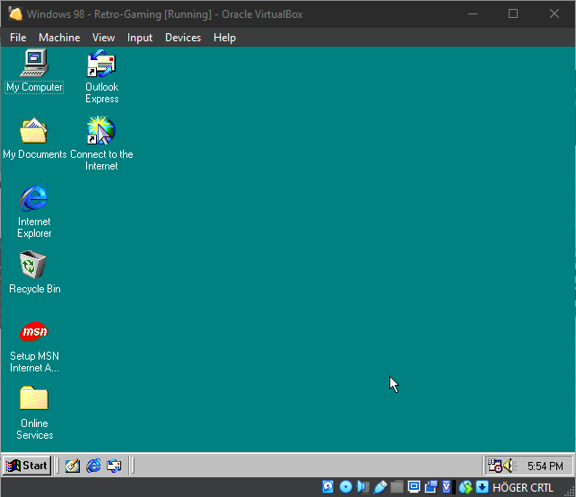Launch Outlook Express from Quick Launch
This screenshot has height=497, width=576.
(114, 466)
